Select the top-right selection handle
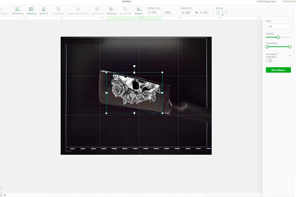Image resolution: width=296 pixels, height=197 pixels. [x=162, y=72]
